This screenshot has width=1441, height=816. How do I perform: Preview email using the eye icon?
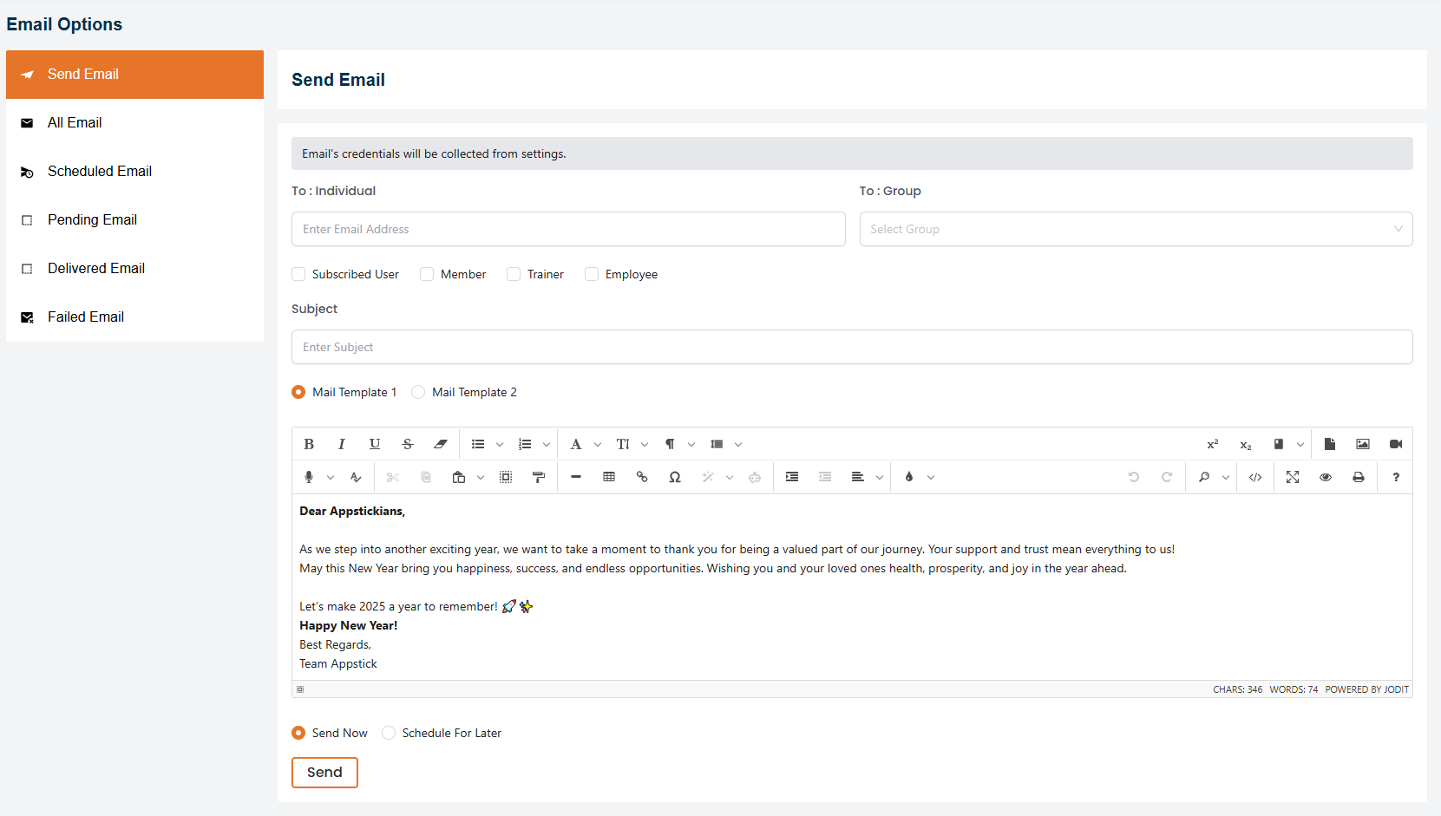1326,477
